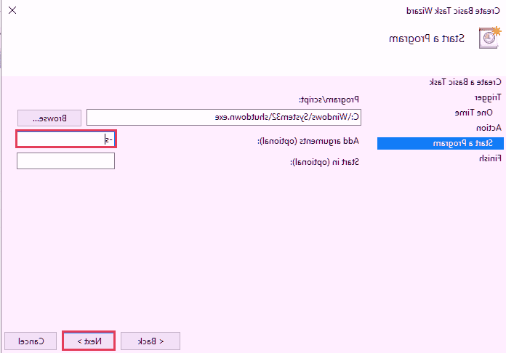This screenshot has height=353, width=506.
Task: Proceed with the Next button
Action: coord(89,341)
